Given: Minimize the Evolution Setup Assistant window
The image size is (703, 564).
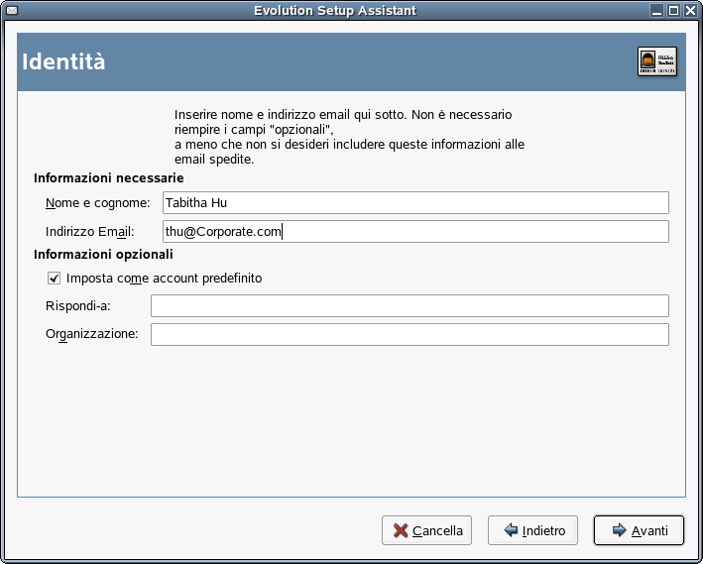Looking at the screenshot, I should tap(656, 10).
